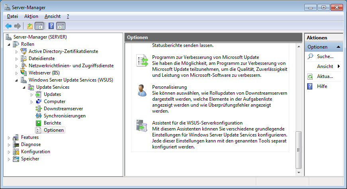Click the Microsoft Update improvement program icon

142,60
